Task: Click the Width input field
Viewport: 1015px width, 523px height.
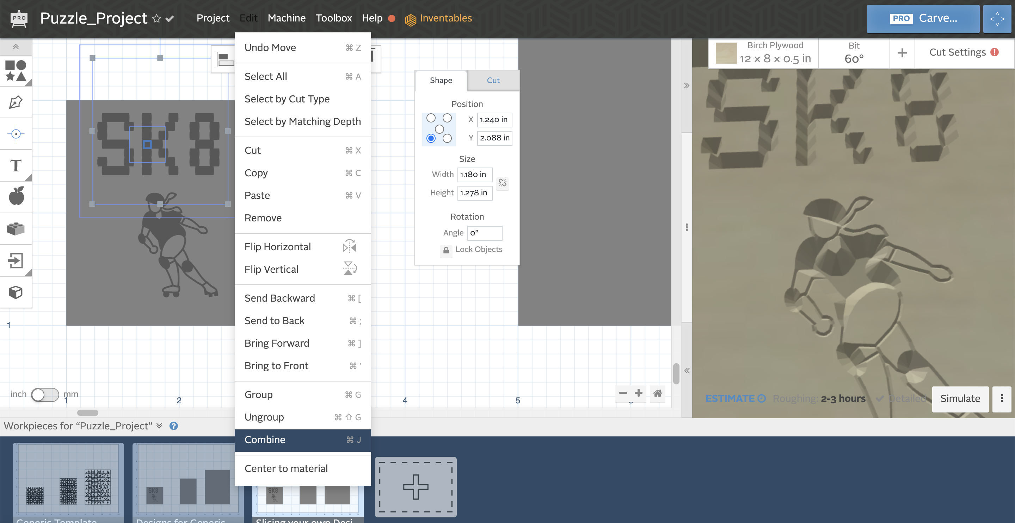Action: [474, 174]
